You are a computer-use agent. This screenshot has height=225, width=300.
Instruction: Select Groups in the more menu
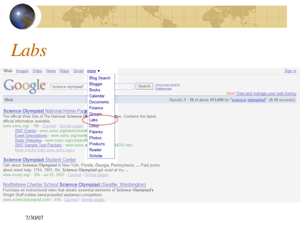pyautogui.click(x=95, y=114)
